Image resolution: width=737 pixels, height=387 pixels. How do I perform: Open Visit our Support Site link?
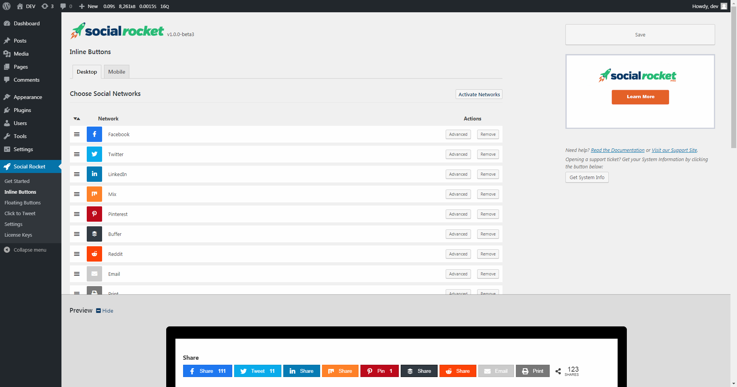coord(674,150)
